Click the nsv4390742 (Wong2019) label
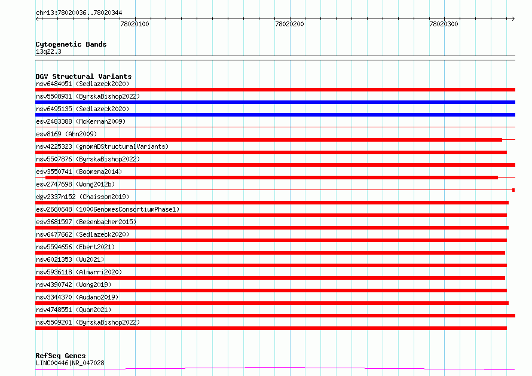This screenshot has width=532, height=376. pos(74,285)
